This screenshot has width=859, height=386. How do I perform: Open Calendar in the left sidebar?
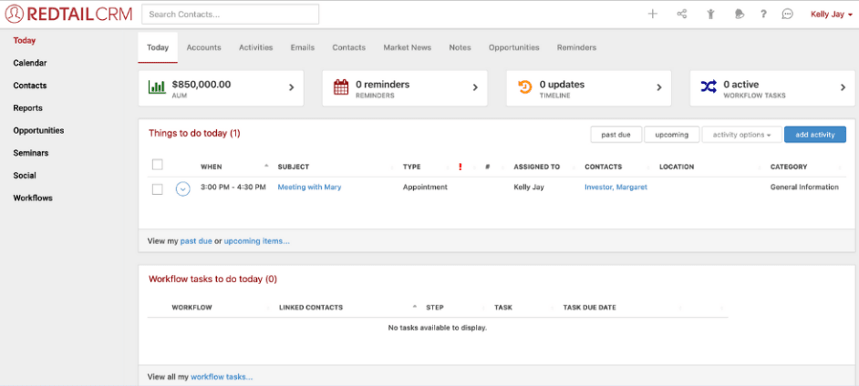[30, 63]
